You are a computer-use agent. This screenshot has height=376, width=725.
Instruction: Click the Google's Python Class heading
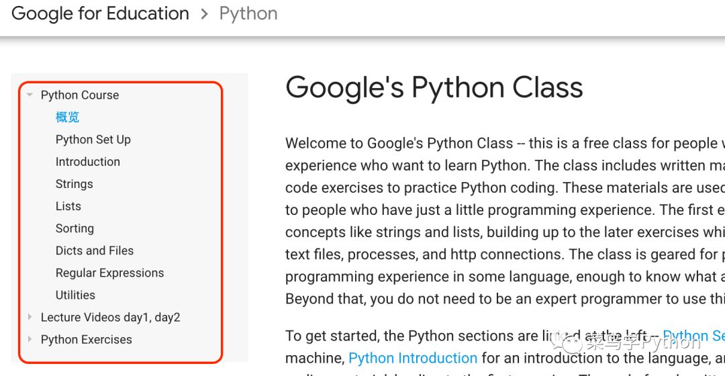pos(434,88)
